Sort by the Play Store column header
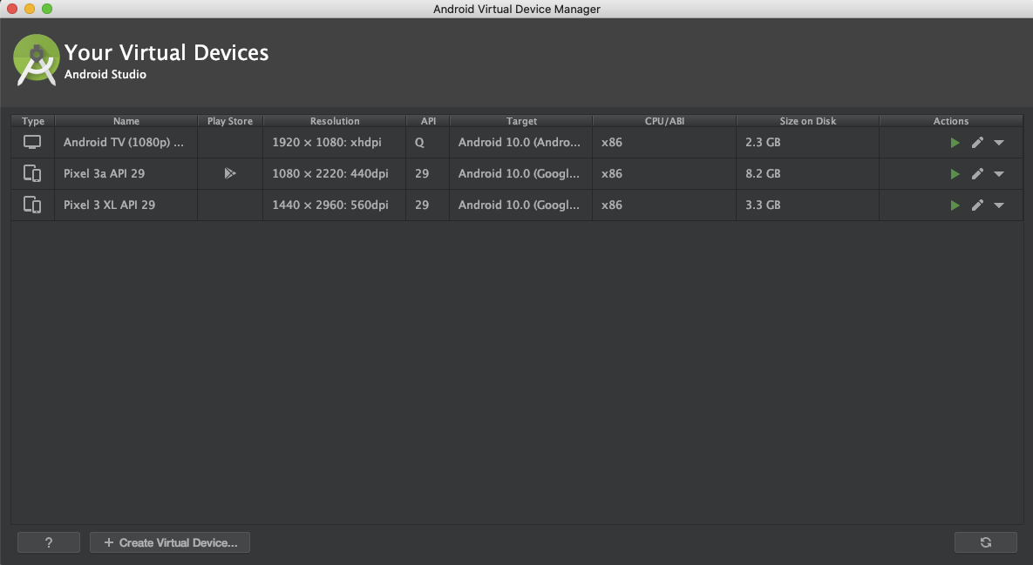 tap(230, 121)
